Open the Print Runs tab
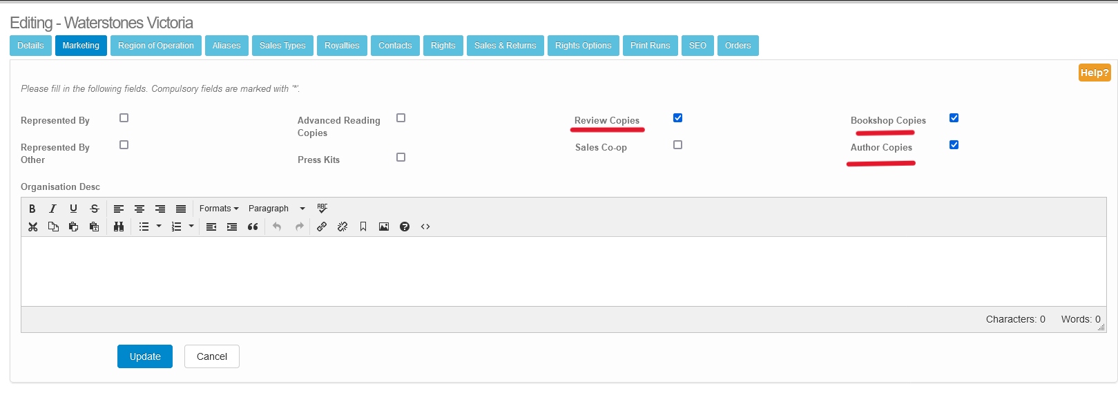Screen dimensions: 1118x402 [650, 46]
